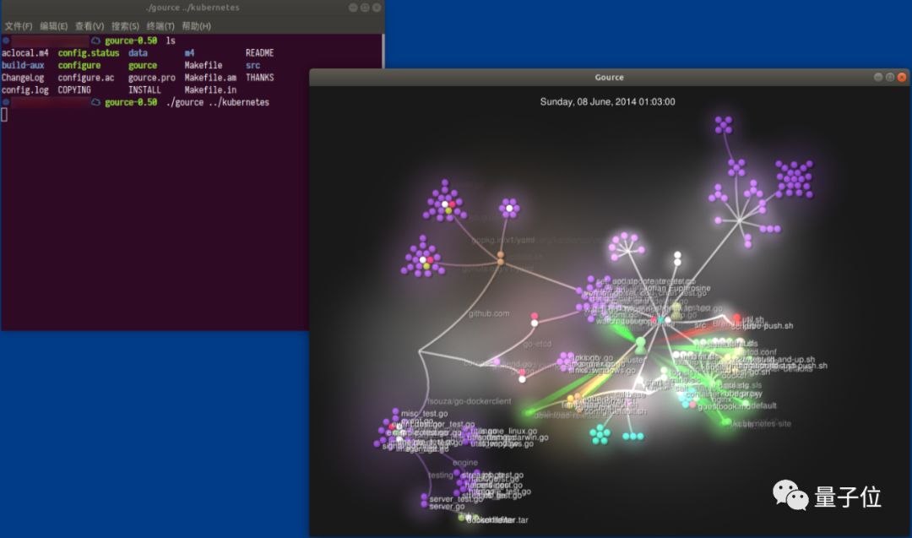Screen dimensions: 912x538
Task: Maximize the terminal window
Action: 365,8
